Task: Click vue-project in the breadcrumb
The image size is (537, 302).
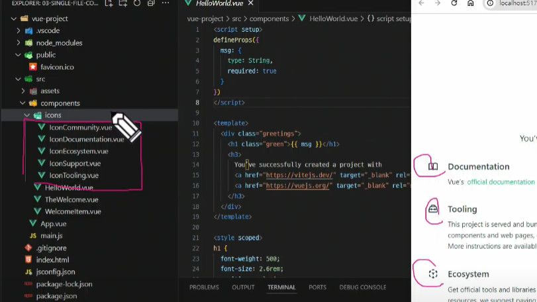Action: coord(205,19)
